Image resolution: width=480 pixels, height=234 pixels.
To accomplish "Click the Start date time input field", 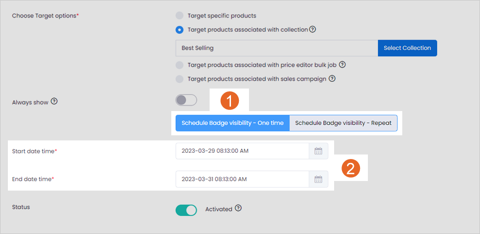I will tap(242, 151).
